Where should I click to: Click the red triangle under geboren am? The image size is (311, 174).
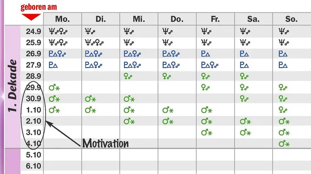31,17
